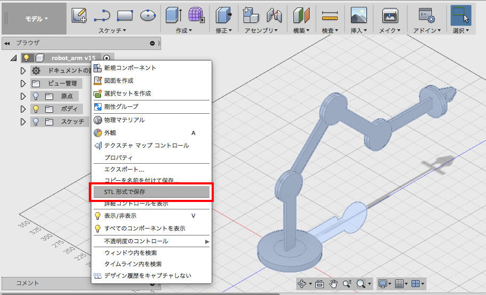Click the 3D Print make icon

[x=390, y=15]
